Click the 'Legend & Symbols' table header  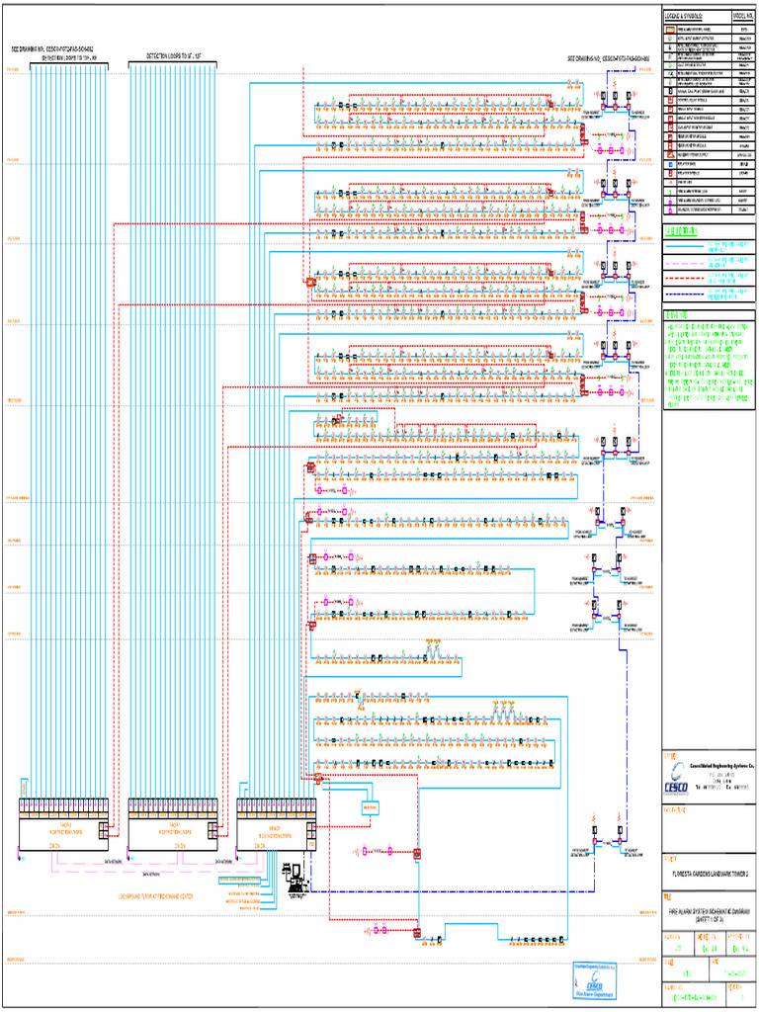coord(684,16)
